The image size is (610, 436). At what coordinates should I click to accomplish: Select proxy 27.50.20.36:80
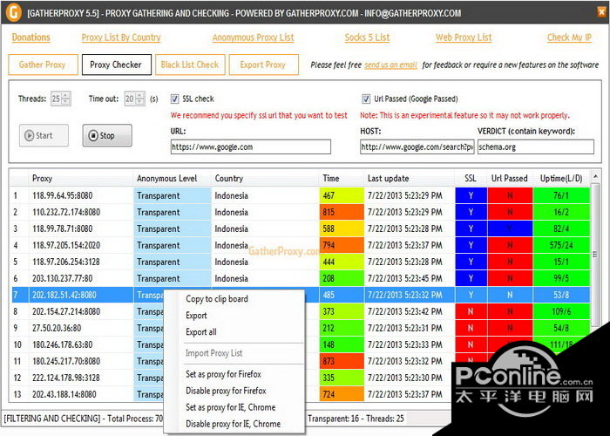(57, 328)
